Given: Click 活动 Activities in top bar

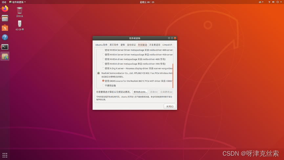Looking at the screenshot, I should coord(4,2).
